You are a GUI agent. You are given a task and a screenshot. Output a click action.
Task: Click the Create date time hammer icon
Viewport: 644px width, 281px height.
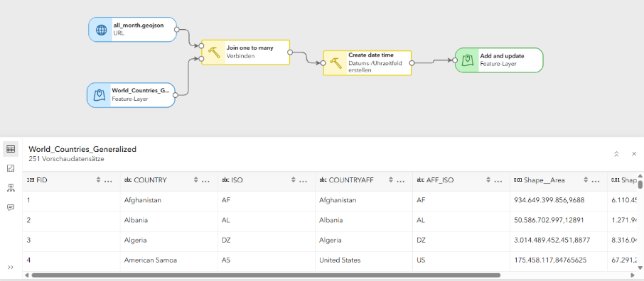click(x=336, y=63)
